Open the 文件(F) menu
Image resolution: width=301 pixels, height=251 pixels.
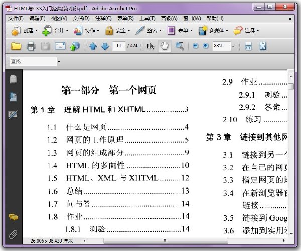(x=16, y=18)
